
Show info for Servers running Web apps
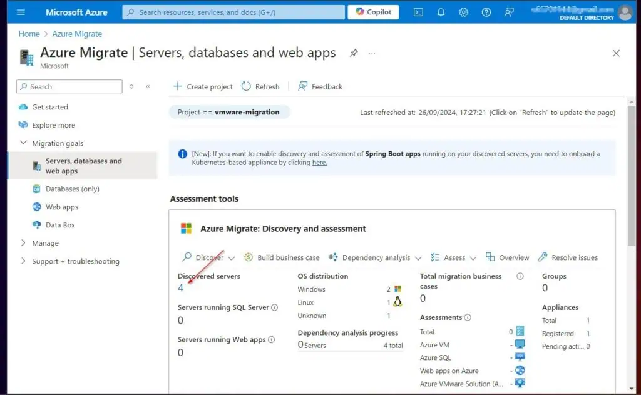coord(272,339)
